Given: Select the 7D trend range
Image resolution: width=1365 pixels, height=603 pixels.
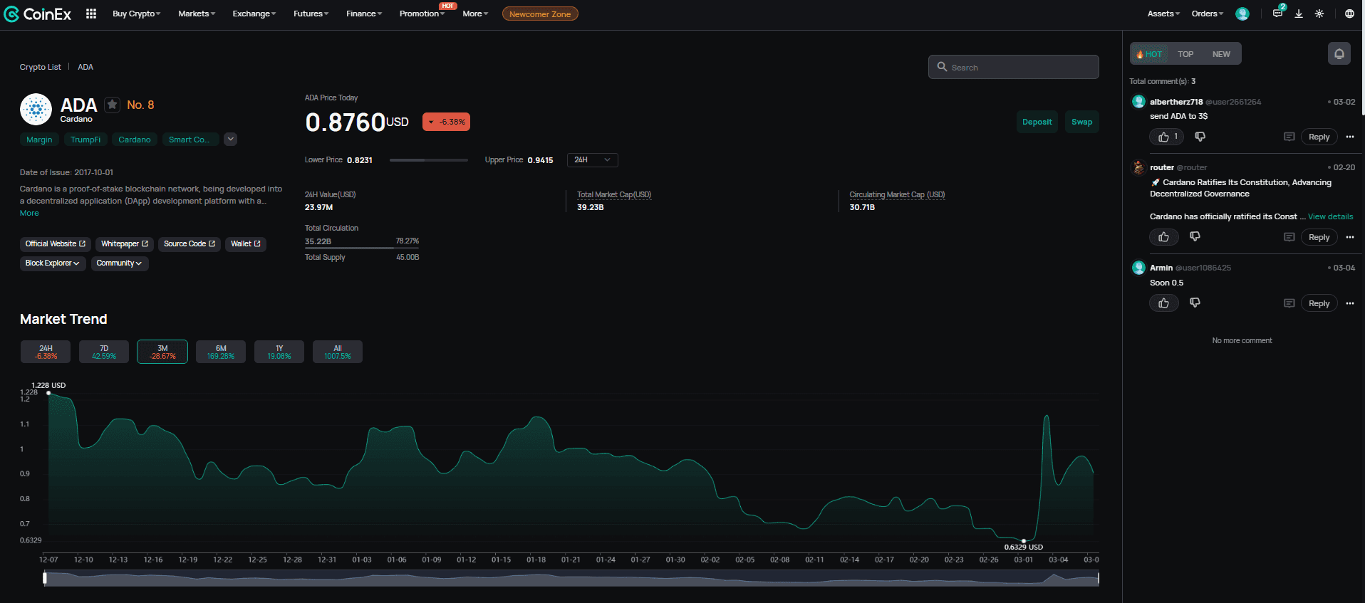Looking at the screenshot, I should [104, 352].
